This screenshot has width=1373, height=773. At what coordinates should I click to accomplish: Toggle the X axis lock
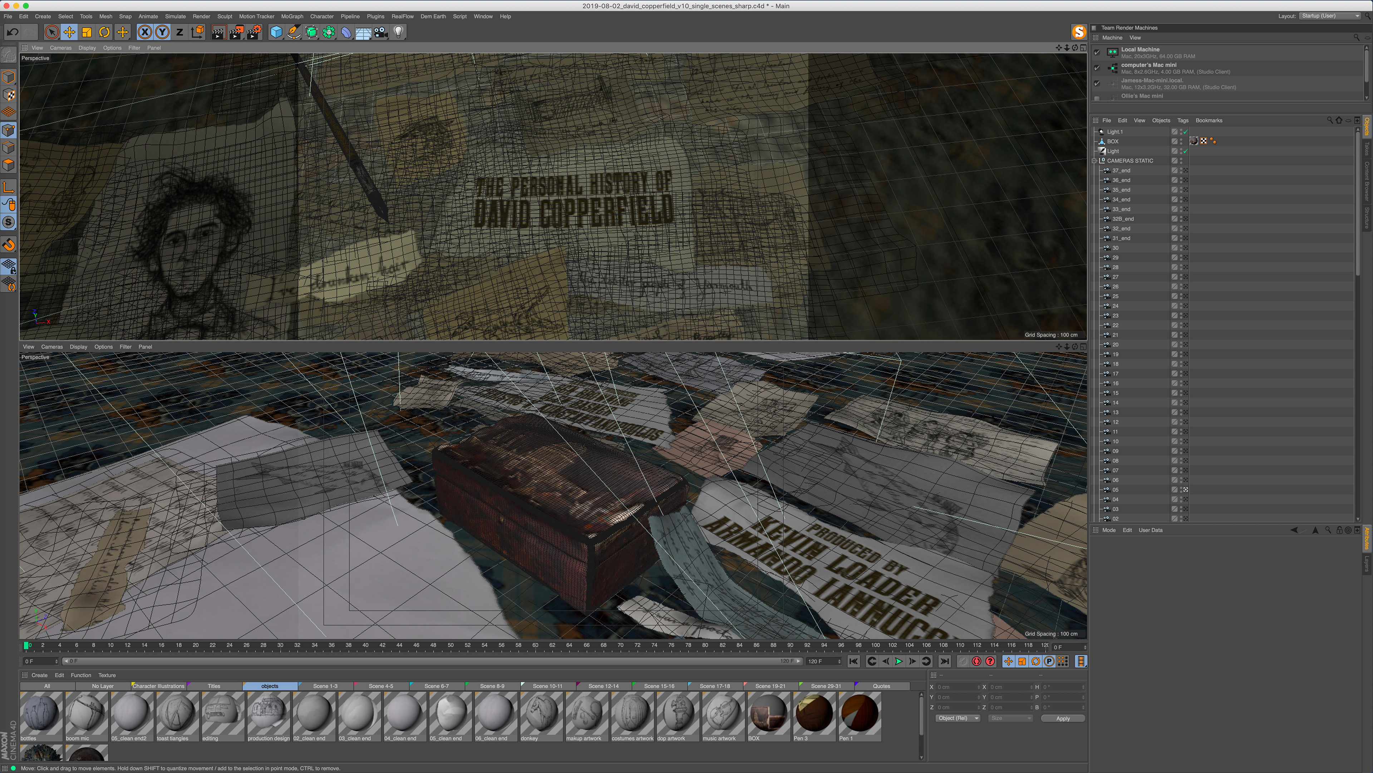click(144, 33)
